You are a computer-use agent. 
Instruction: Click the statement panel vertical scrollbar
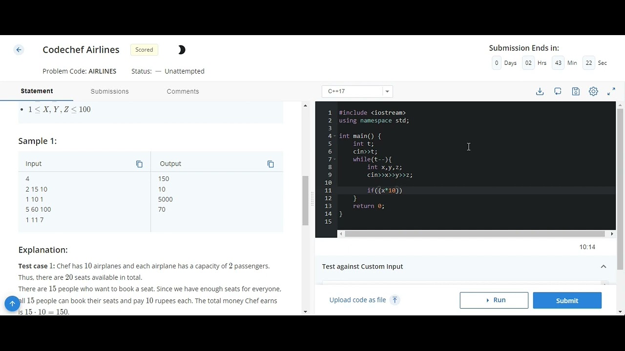pyautogui.click(x=305, y=201)
